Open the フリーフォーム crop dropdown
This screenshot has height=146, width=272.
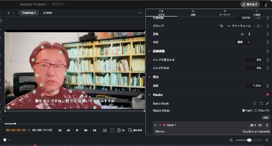[239, 26]
